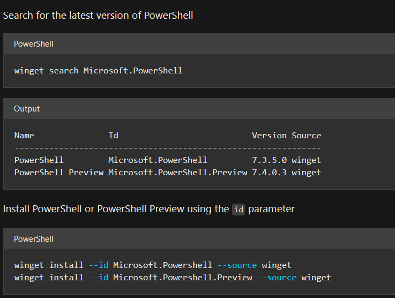Click the Output code block label
The height and width of the screenshot is (298, 395).
click(27, 109)
